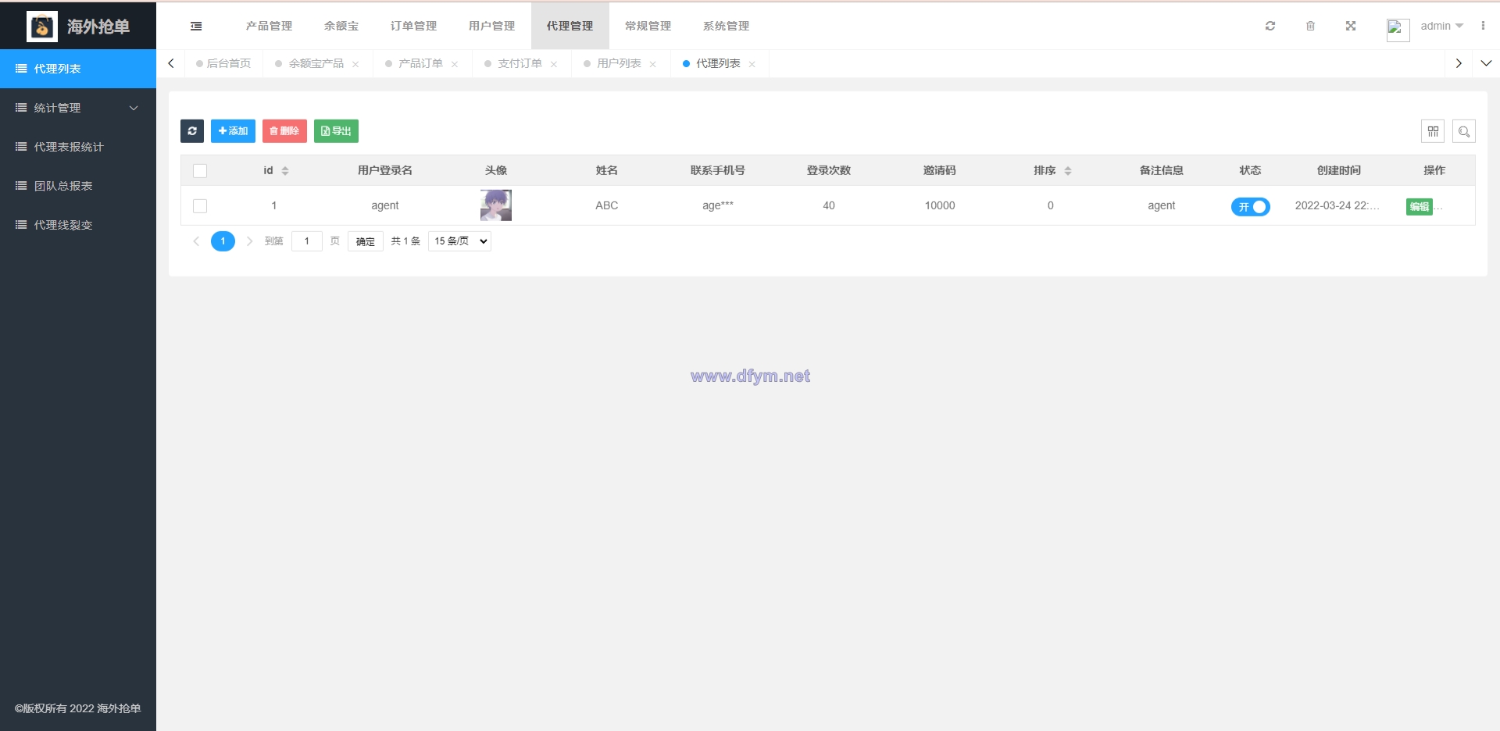Open 用户管理 top menu
The height and width of the screenshot is (731, 1500).
pyautogui.click(x=491, y=26)
